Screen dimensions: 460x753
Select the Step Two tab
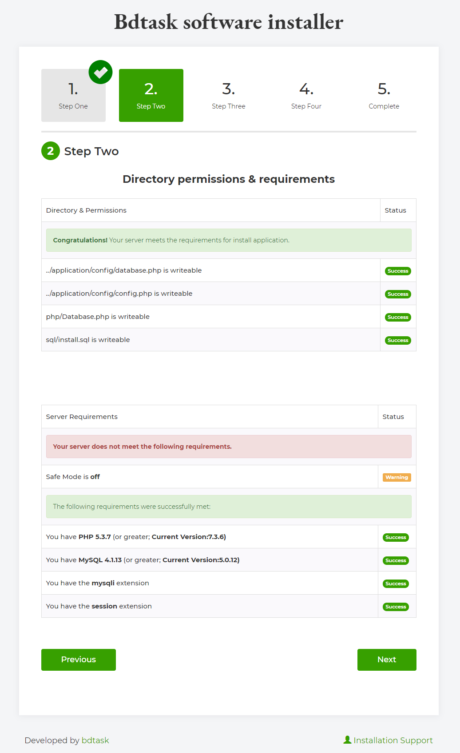coord(151,95)
